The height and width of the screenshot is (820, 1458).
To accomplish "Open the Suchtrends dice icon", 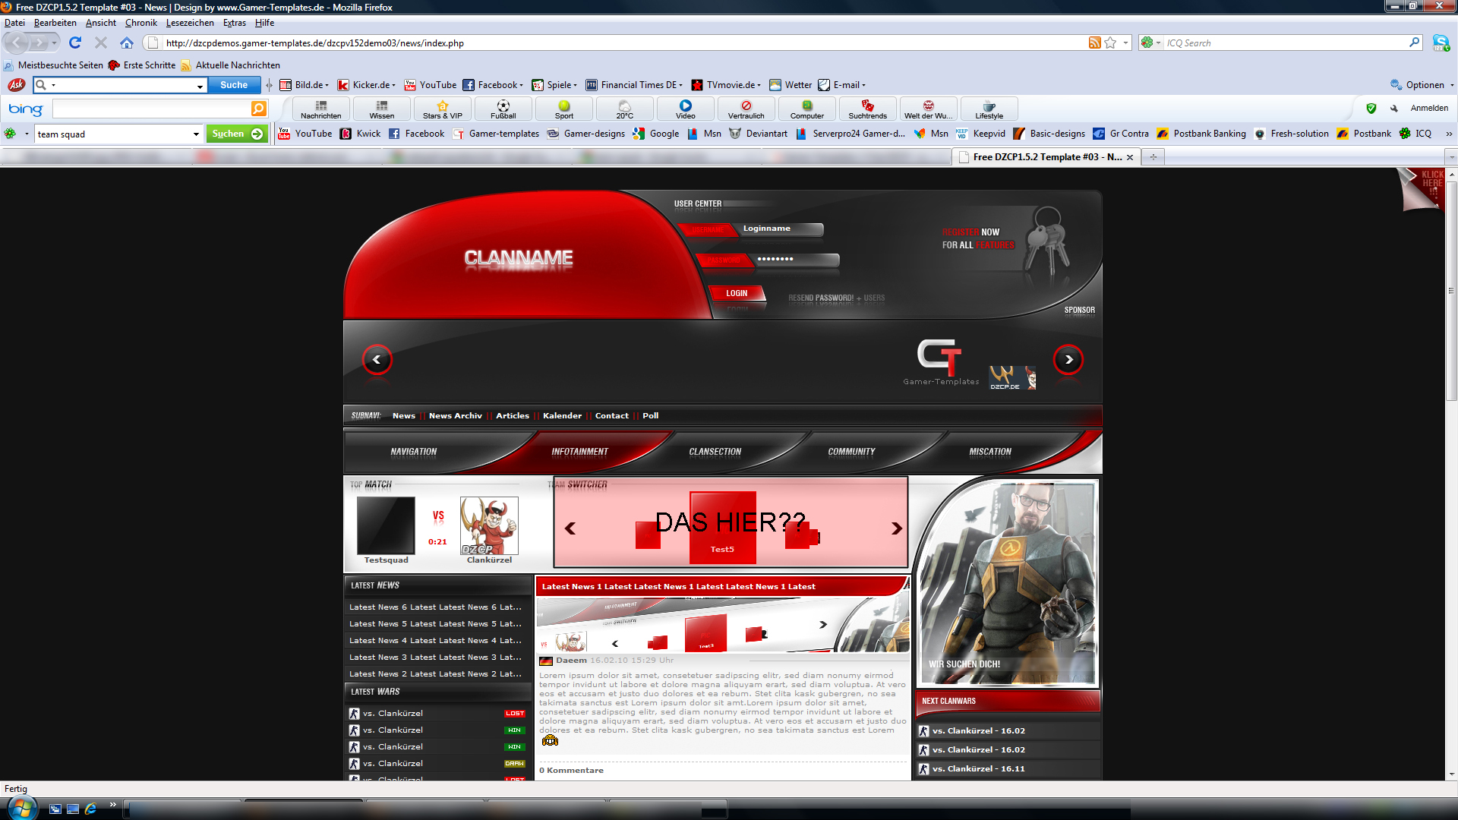I will 868,106.
